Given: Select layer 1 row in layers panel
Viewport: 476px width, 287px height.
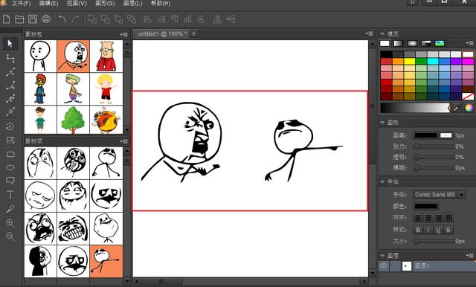Looking at the screenshot, I should click(427, 266).
